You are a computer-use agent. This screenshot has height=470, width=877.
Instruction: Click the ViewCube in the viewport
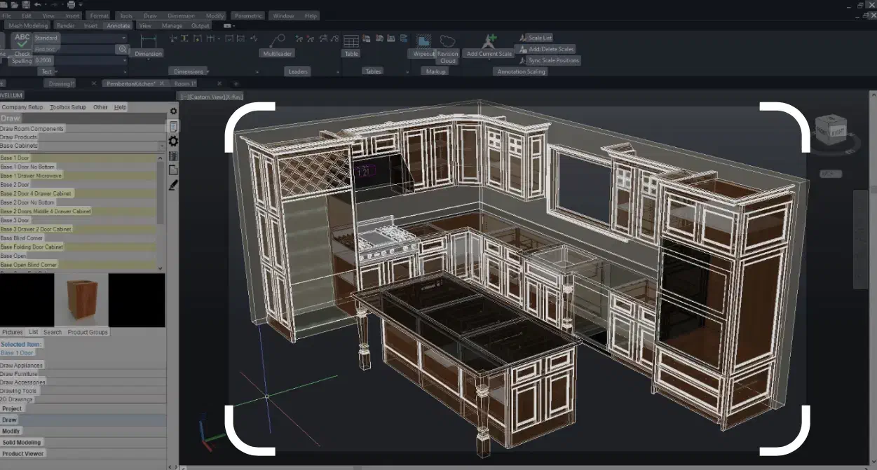coord(831,130)
